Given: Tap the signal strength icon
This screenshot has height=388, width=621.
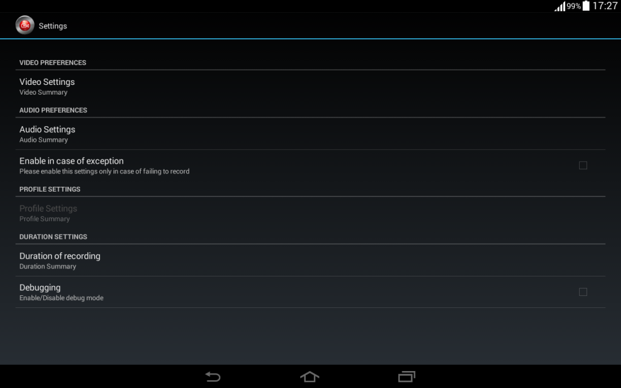Looking at the screenshot, I should [x=560, y=6].
